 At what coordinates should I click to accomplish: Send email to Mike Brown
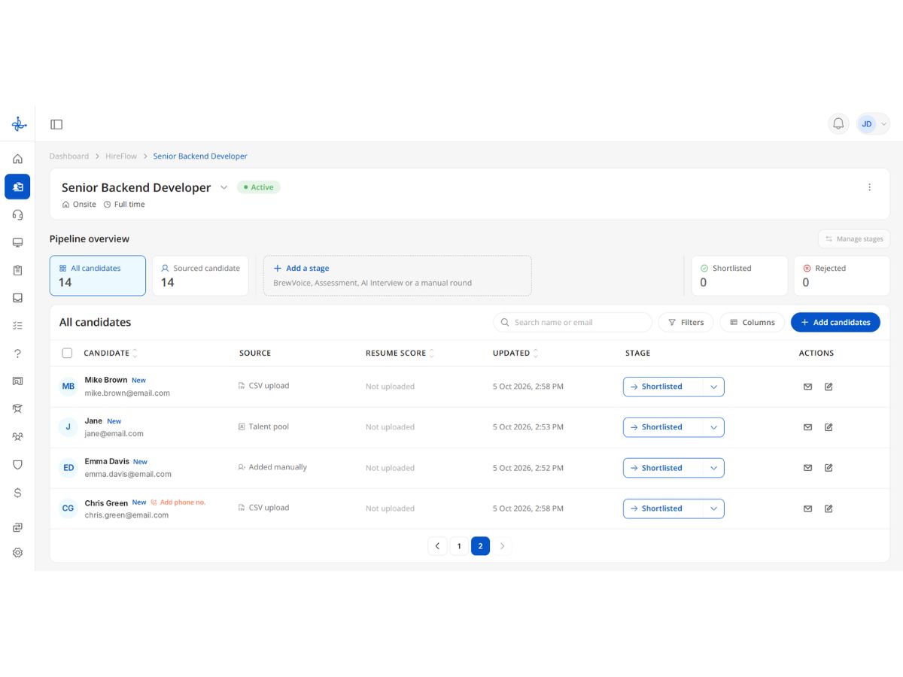coord(807,387)
